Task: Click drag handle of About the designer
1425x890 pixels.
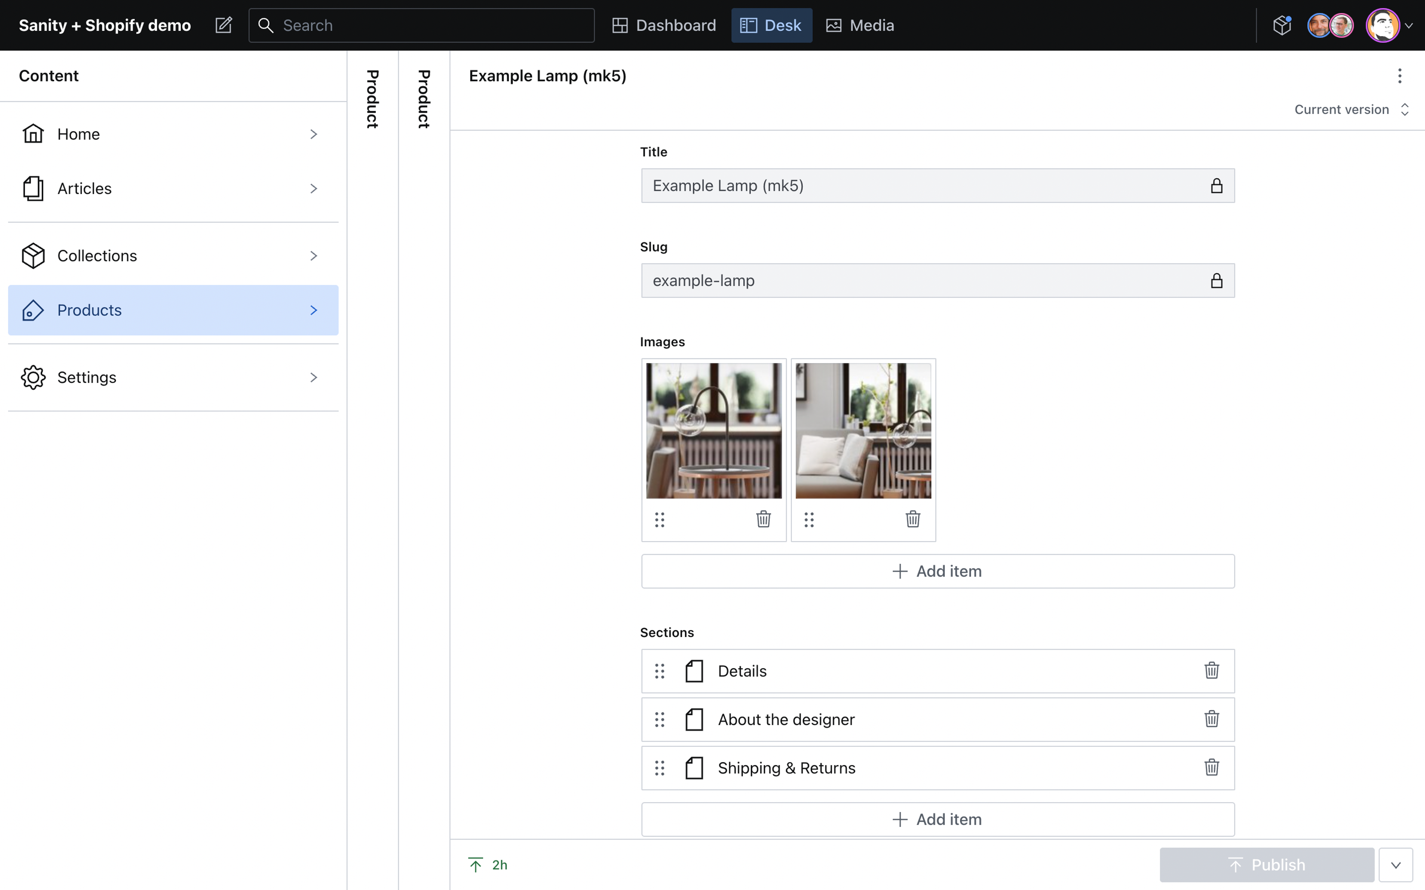Action: tap(659, 719)
